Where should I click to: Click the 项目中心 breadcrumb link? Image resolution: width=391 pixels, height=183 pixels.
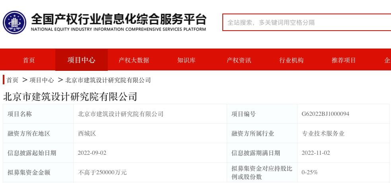pyautogui.click(x=42, y=80)
